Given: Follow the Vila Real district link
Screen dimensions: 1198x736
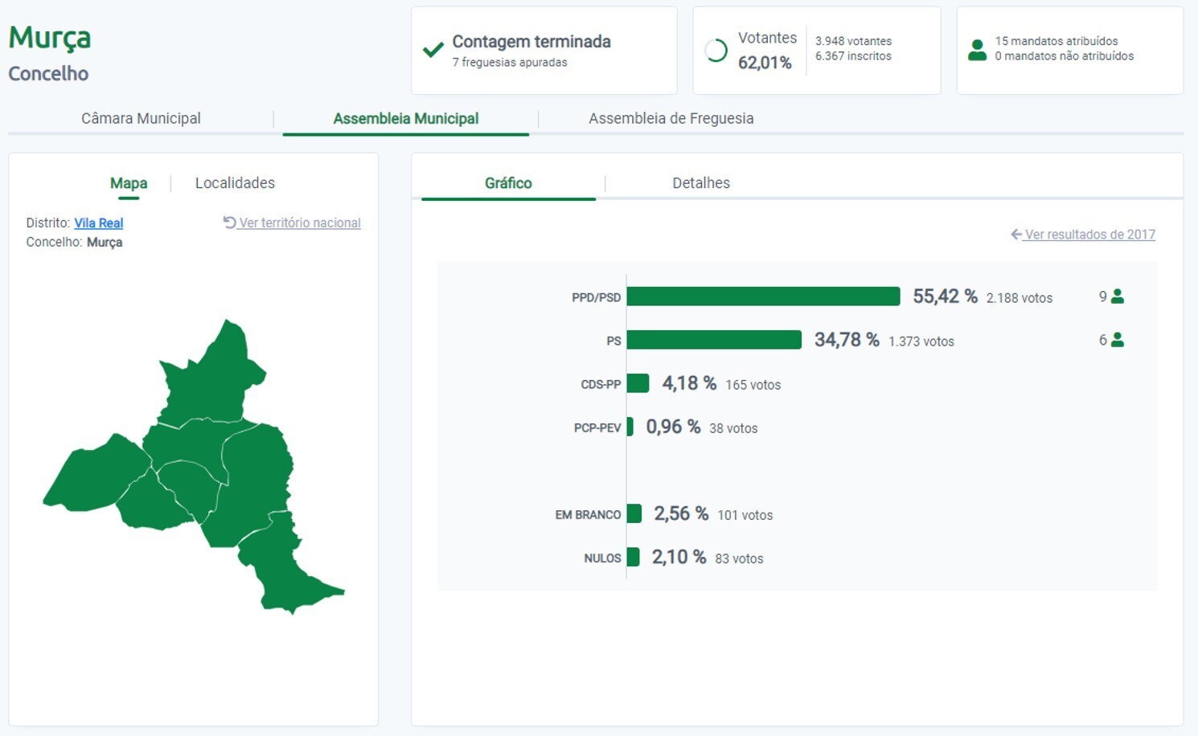Looking at the screenshot, I should pos(98,223).
